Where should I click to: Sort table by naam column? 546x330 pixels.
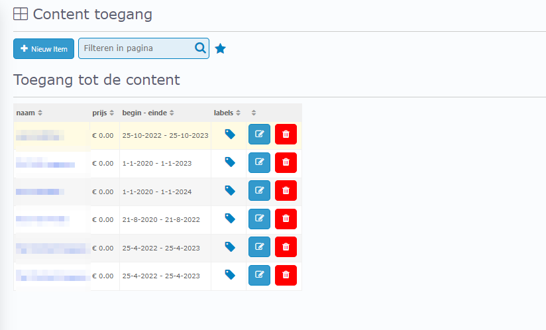pyautogui.click(x=29, y=113)
